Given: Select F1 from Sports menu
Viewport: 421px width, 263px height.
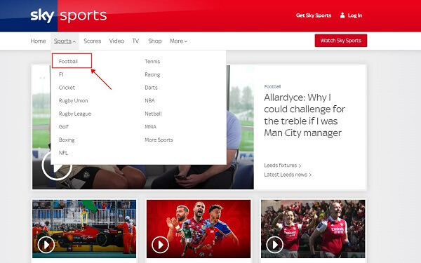Looking at the screenshot, I should tap(61, 74).
